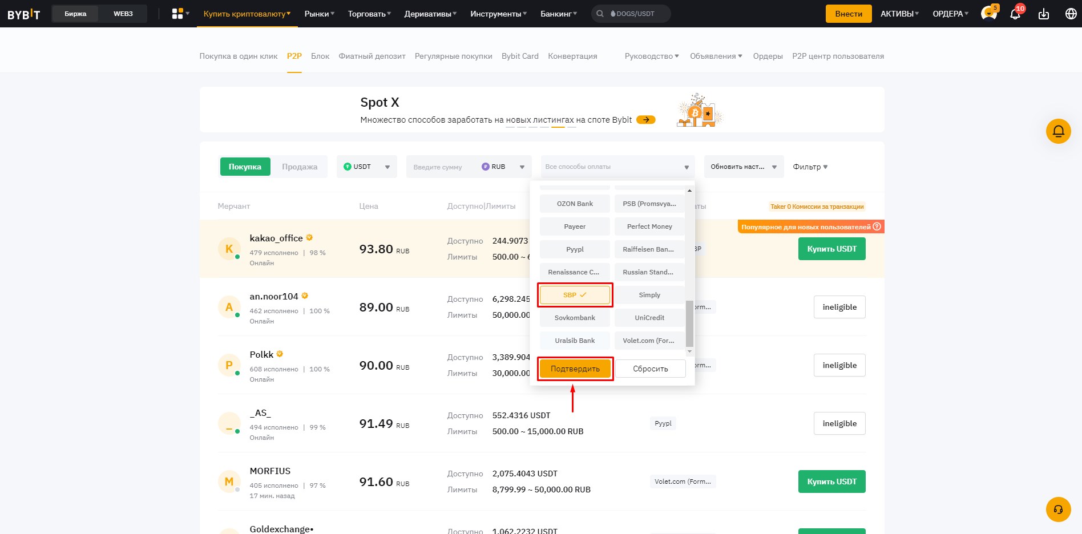
Task: Expand Купить криптовалюту menu
Action: (x=247, y=14)
